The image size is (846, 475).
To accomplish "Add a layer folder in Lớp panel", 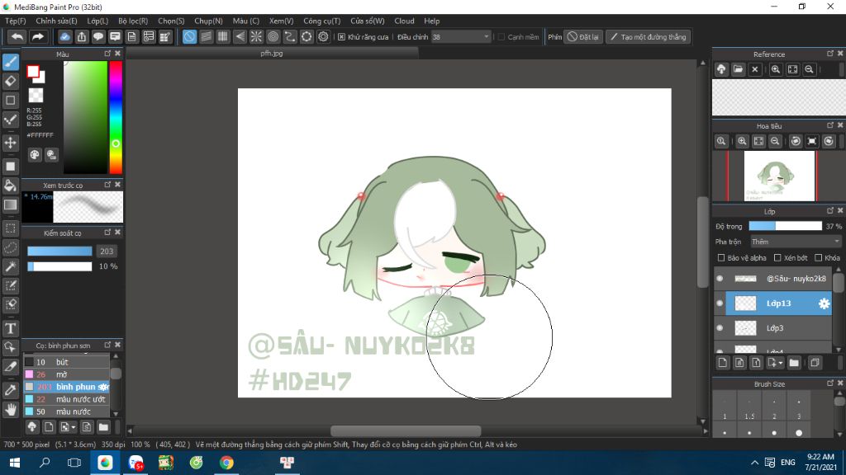I will tap(794, 363).
